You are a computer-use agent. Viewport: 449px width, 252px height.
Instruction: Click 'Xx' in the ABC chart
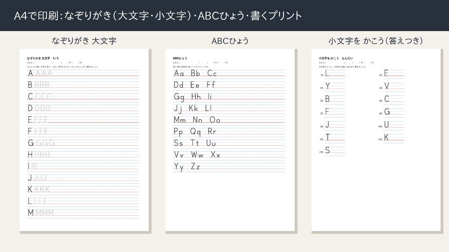pos(215,155)
